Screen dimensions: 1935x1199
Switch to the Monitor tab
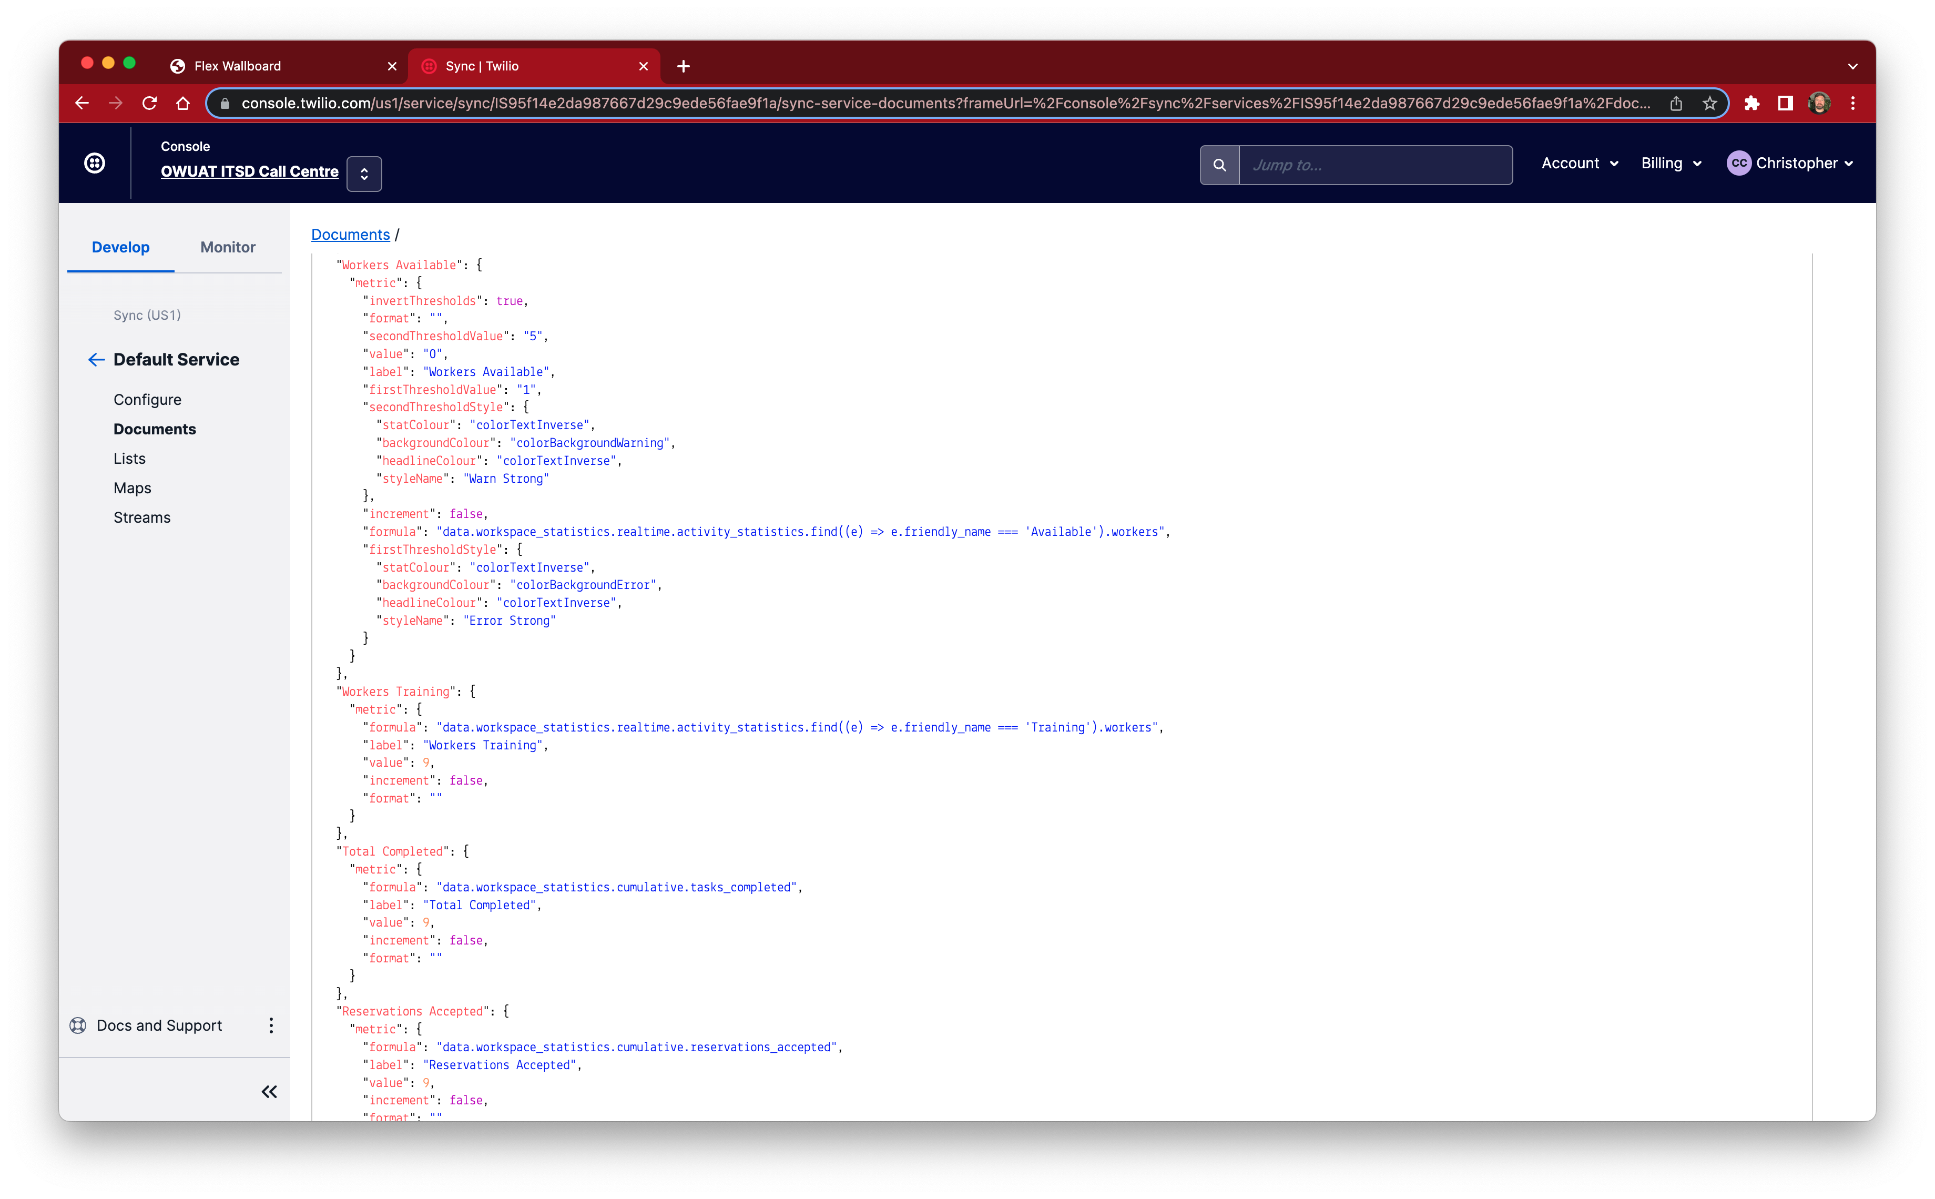click(228, 247)
